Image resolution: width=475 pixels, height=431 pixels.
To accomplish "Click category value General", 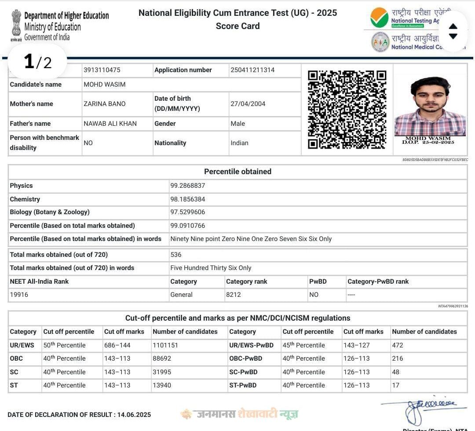I will click(x=181, y=295).
